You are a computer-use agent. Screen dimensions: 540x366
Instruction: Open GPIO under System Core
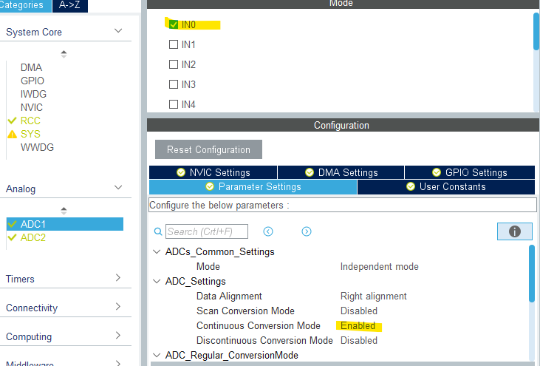click(33, 81)
